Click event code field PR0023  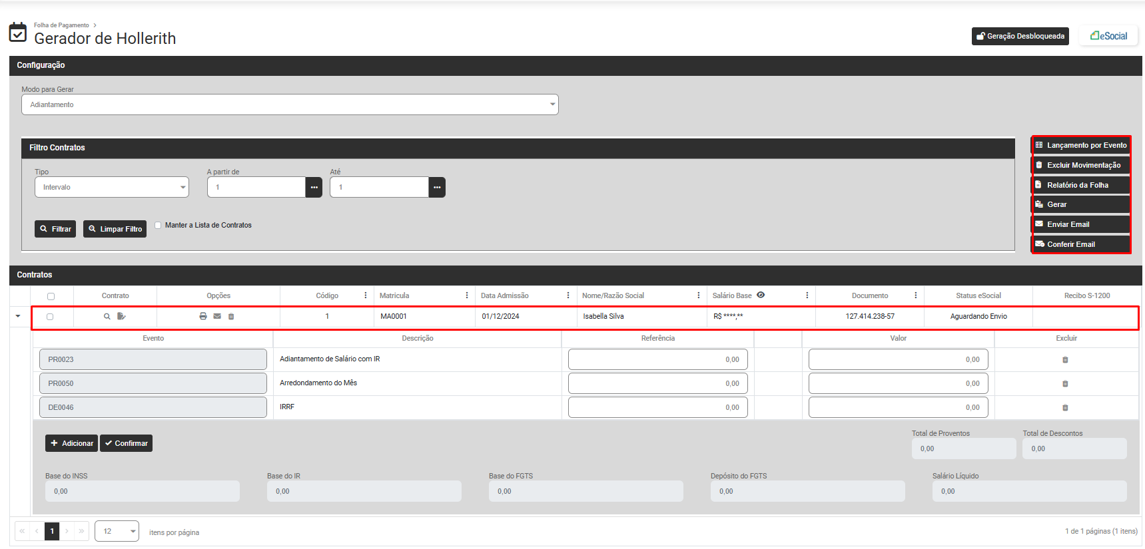click(153, 359)
